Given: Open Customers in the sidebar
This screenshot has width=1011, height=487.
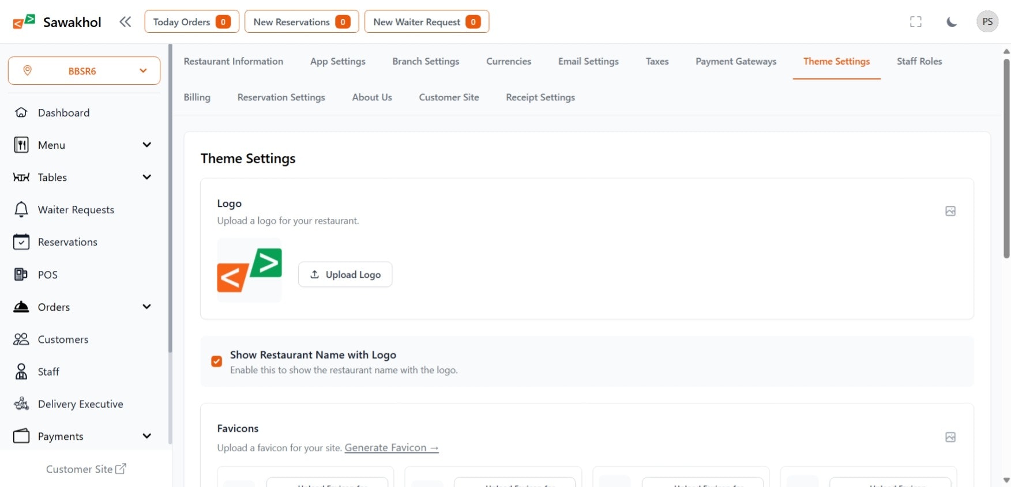Looking at the screenshot, I should click(x=84, y=339).
